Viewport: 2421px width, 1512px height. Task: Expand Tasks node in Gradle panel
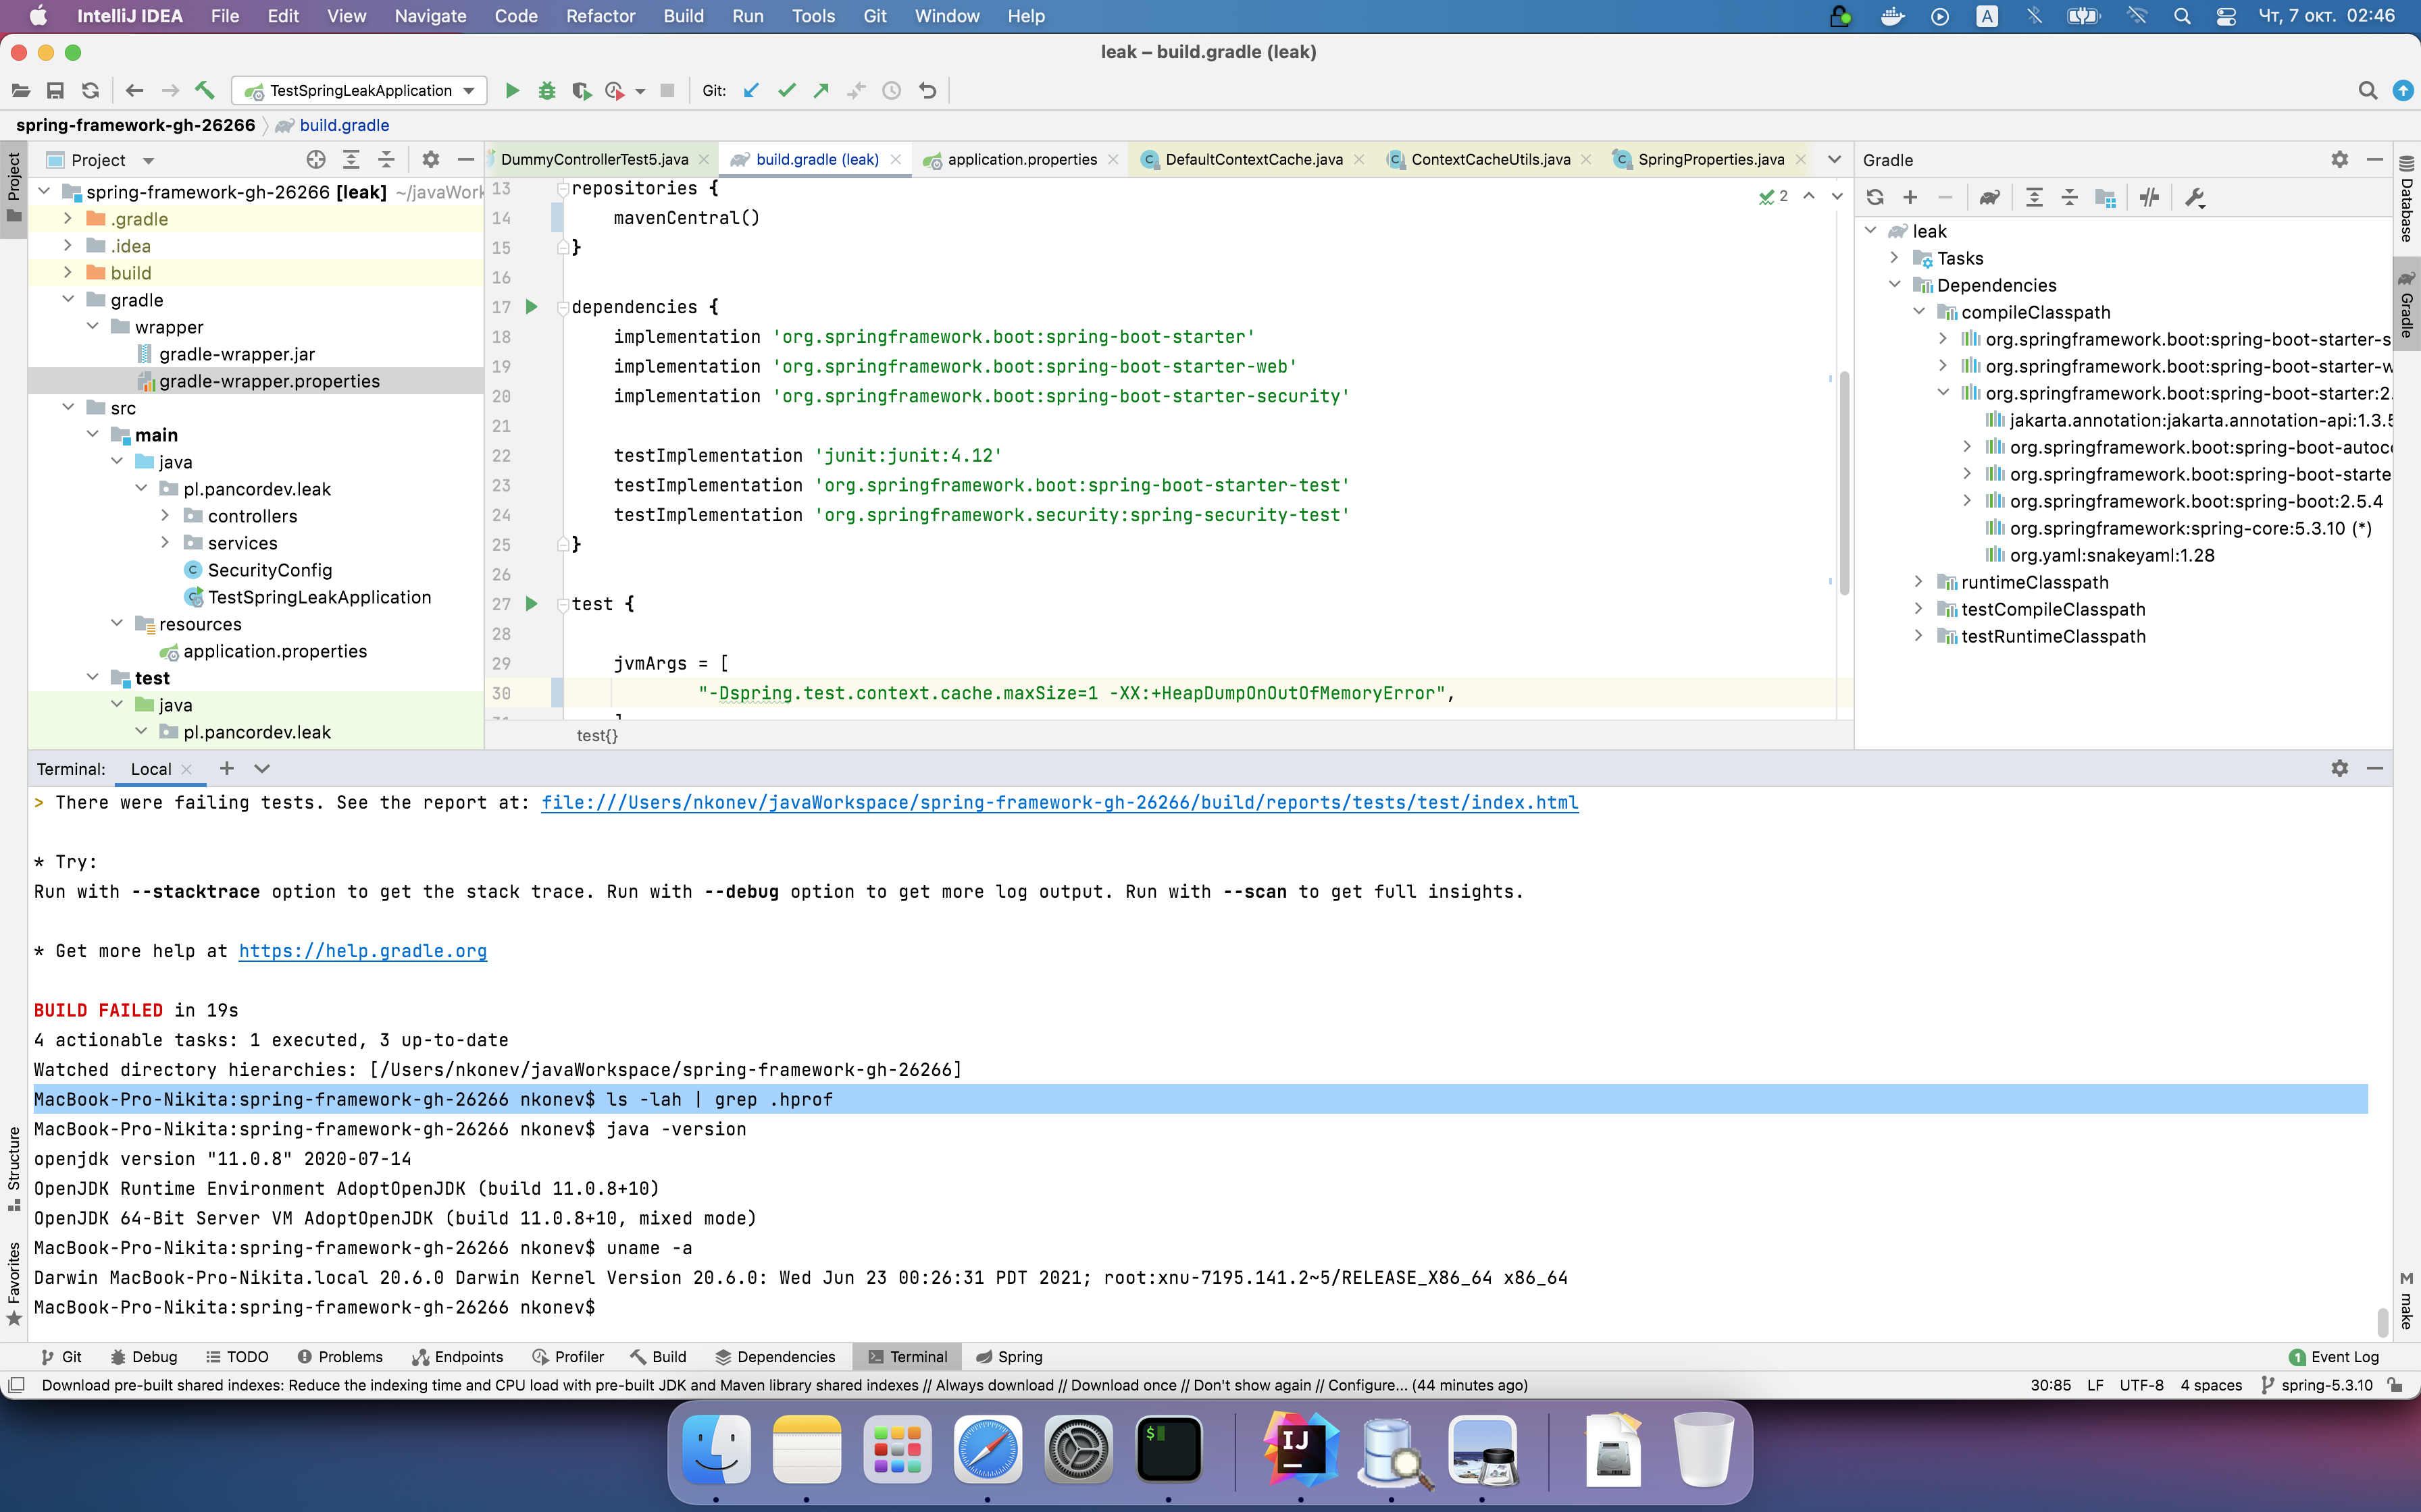click(x=1894, y=258)
